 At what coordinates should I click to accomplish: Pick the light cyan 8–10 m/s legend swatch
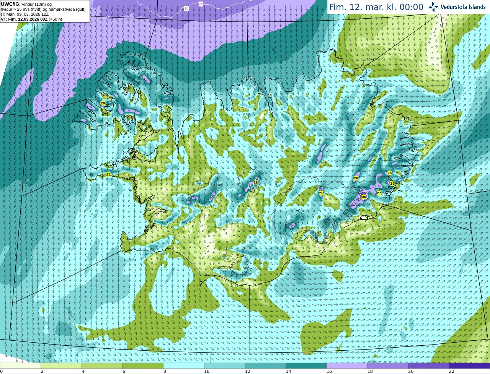[184, 366]
